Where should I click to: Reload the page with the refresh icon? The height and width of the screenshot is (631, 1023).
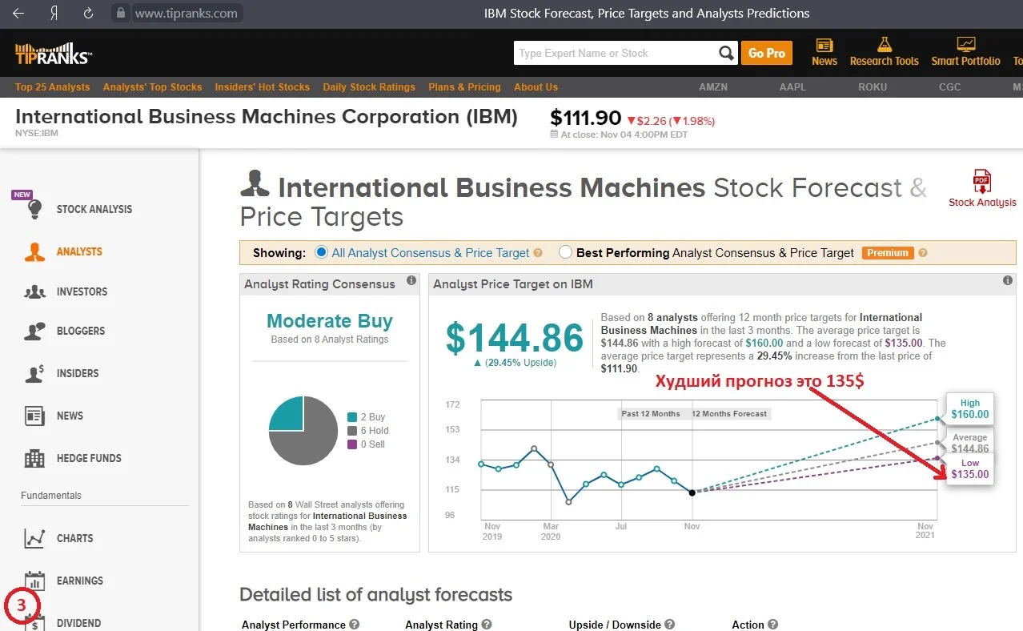(x=89, y=14)
